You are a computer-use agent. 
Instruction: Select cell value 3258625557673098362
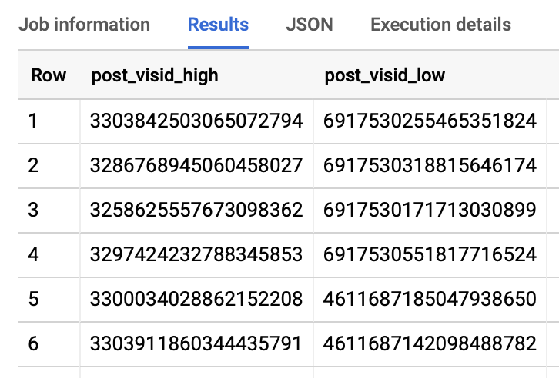pos(196,210)
